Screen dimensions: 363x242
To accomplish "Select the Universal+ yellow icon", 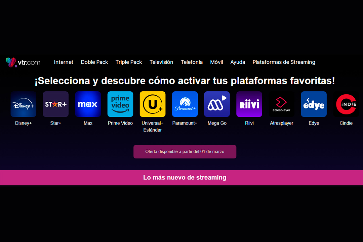I will point(153,104).
